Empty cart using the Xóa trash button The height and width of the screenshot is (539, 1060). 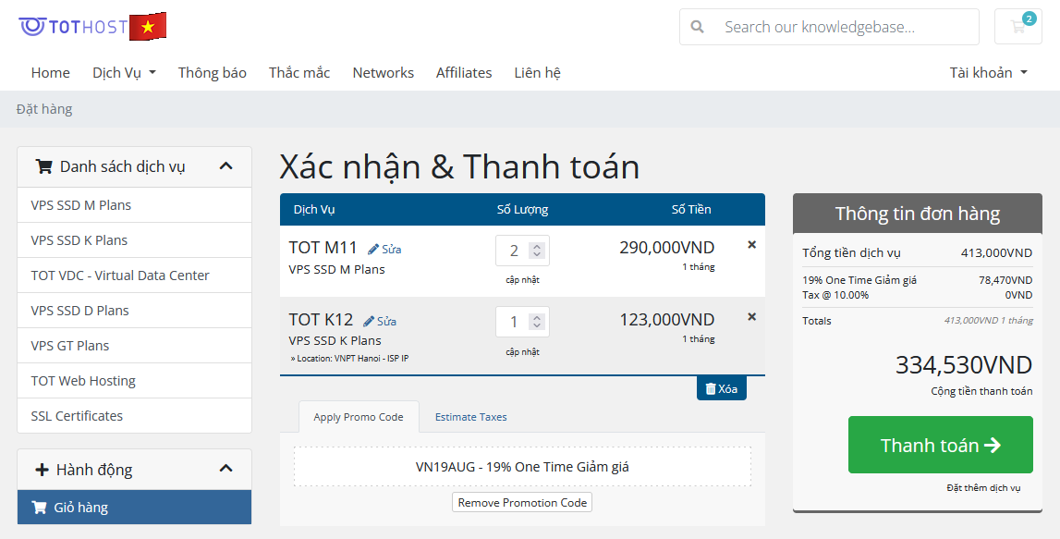point(721,389)
